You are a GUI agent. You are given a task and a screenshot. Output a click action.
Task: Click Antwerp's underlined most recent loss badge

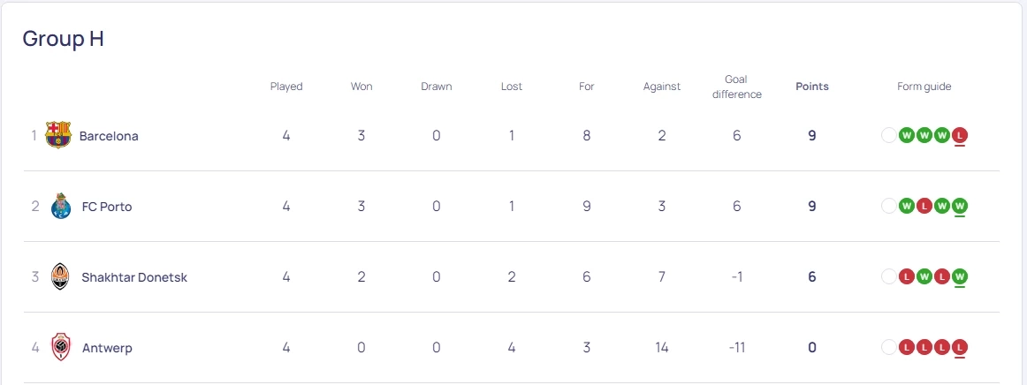coord(960,347)
